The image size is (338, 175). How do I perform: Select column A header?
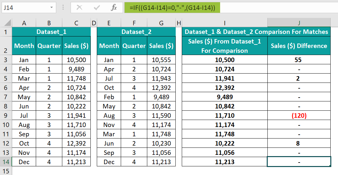(24, 23)
